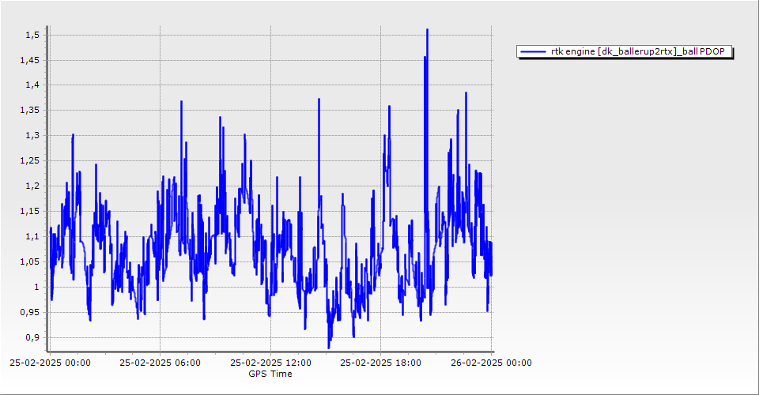Click the 1,25 y-axis value
This screenshot has width=759, height=395.
click(30, 160)
